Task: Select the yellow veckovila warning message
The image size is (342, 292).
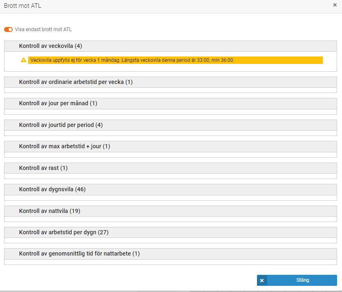Action: point(175,60)
